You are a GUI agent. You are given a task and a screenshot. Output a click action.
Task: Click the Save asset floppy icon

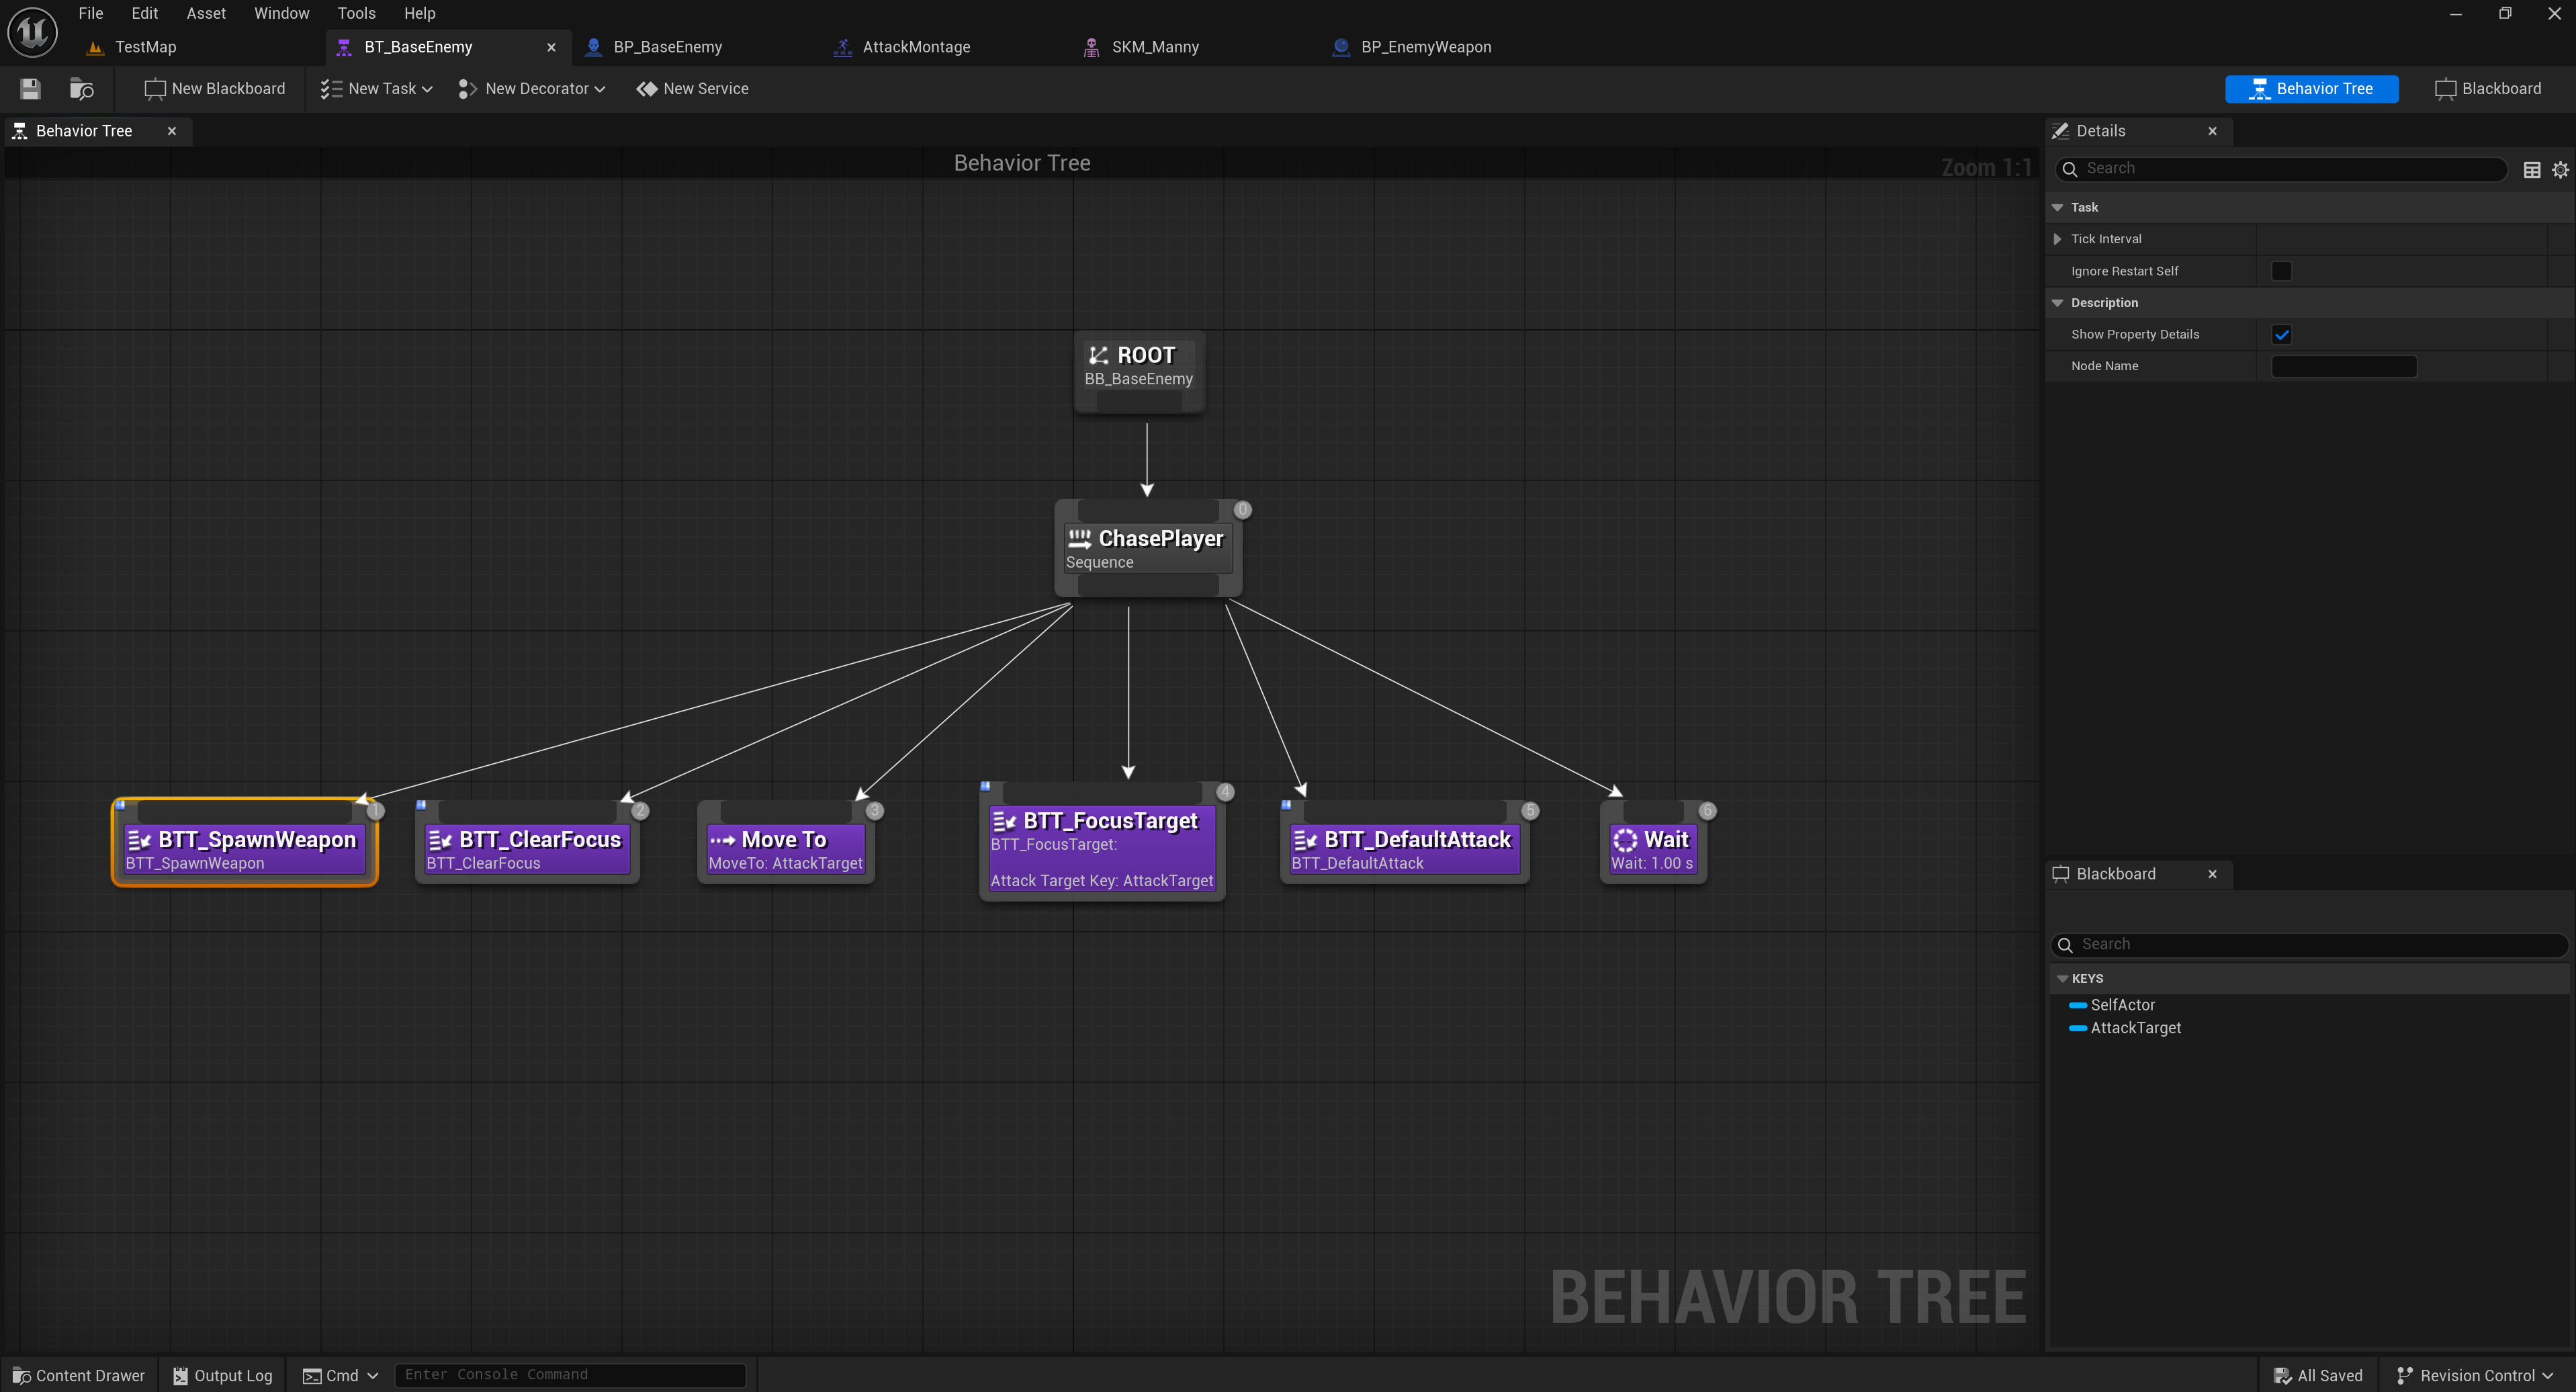(30, 89)
